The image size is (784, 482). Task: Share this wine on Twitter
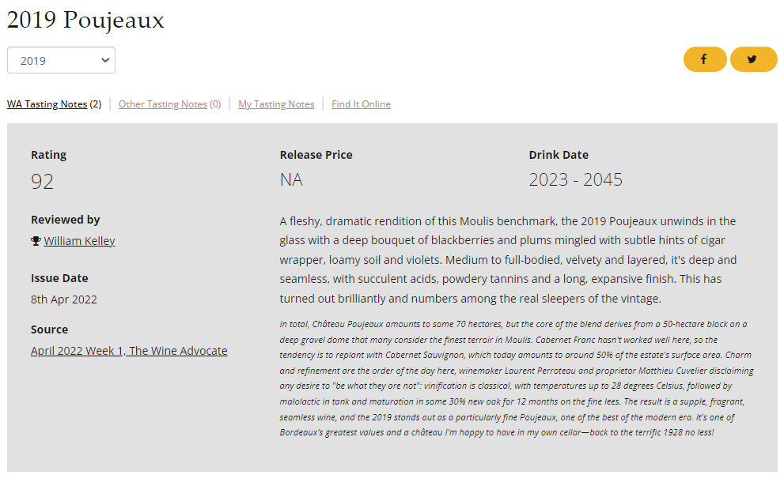coord(752,60)
